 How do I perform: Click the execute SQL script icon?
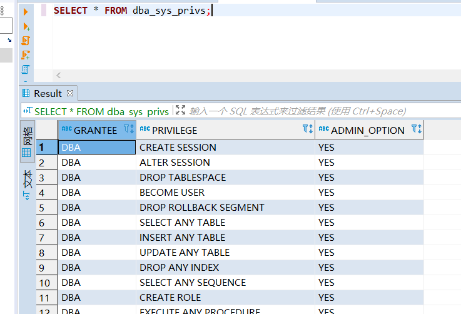click(x=26, y=41)
